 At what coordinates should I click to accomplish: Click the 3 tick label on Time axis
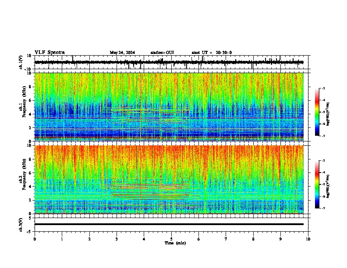(117, 239)
